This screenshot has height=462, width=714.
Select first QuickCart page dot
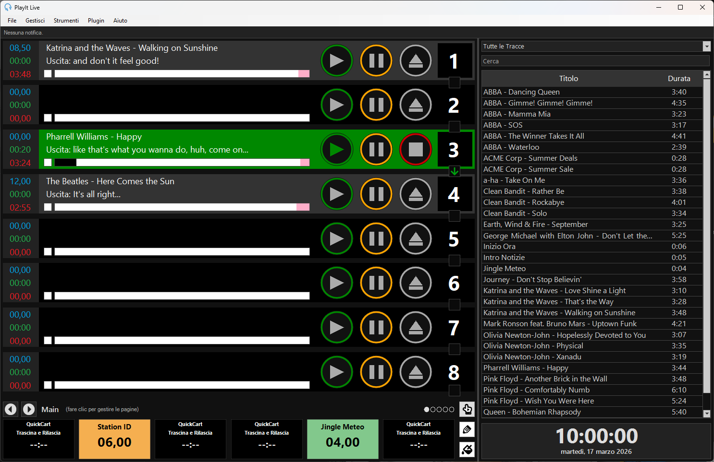point(427,409)
